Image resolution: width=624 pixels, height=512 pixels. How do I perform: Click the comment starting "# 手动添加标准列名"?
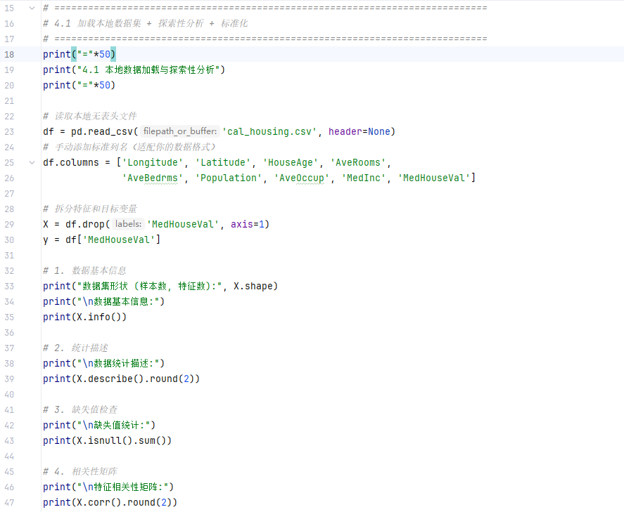pyautogui.click(x=129, y=147)
